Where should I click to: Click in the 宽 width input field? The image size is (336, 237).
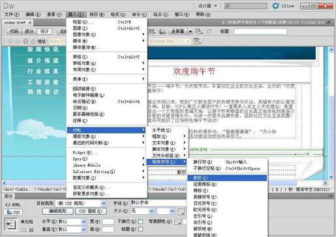click(108, 221)
